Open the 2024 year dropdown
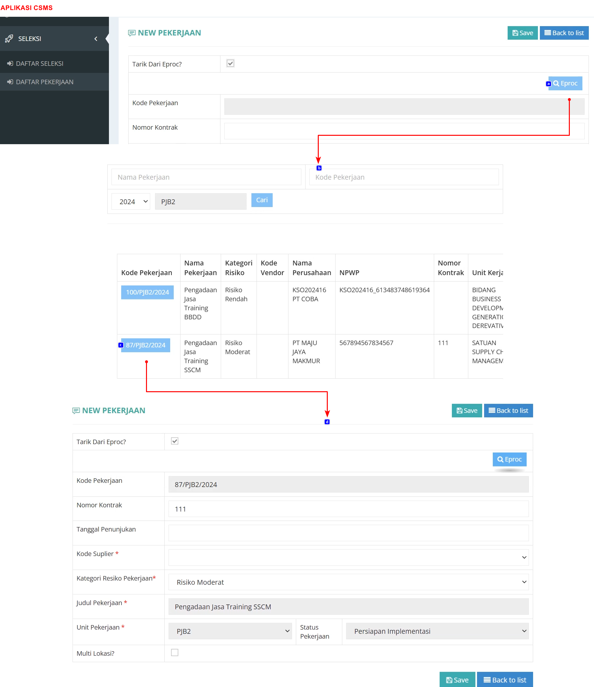594x687 pixels. [131, 202]
